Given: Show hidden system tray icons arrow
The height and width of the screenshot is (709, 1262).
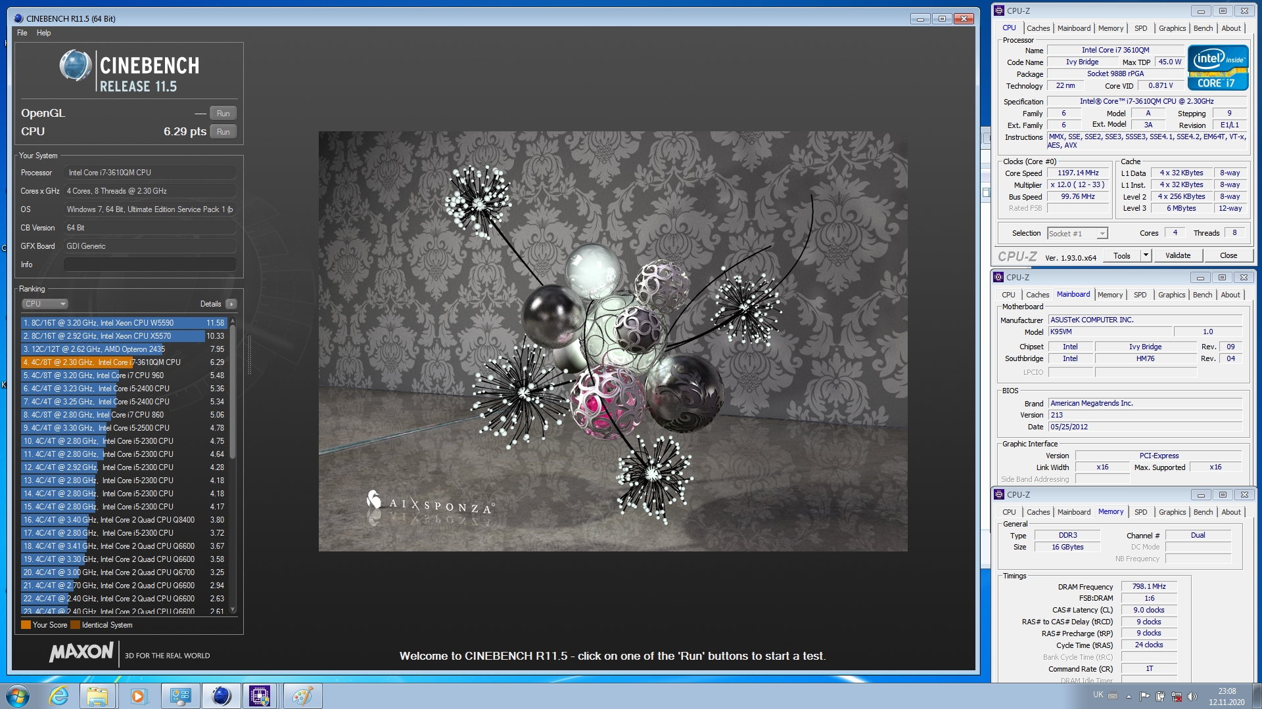Looking at the screenshot, I should 1129,697.
